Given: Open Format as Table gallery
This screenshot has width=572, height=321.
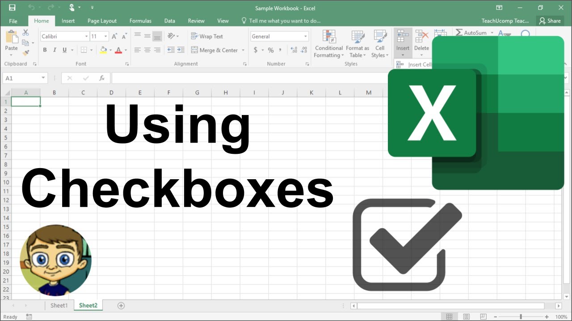Looking at the screenshot, I should pyautogui.click(x=357, y=44).
